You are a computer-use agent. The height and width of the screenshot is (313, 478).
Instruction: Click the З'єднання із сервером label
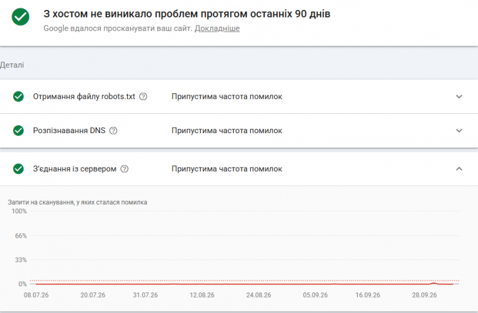[x=75, y=169]
